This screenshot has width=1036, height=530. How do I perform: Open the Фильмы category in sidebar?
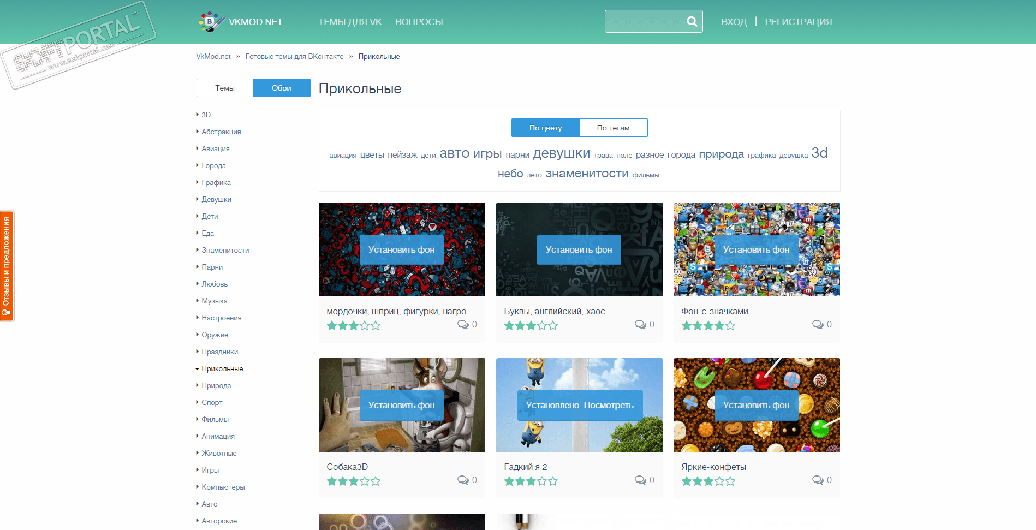(215, 420)
